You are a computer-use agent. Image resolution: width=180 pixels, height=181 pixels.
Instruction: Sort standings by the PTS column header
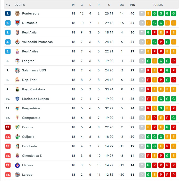[x=132, y=5]
